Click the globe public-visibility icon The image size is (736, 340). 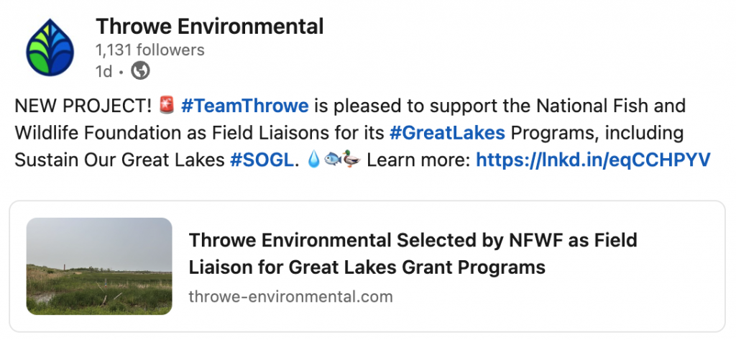point(140,71)
